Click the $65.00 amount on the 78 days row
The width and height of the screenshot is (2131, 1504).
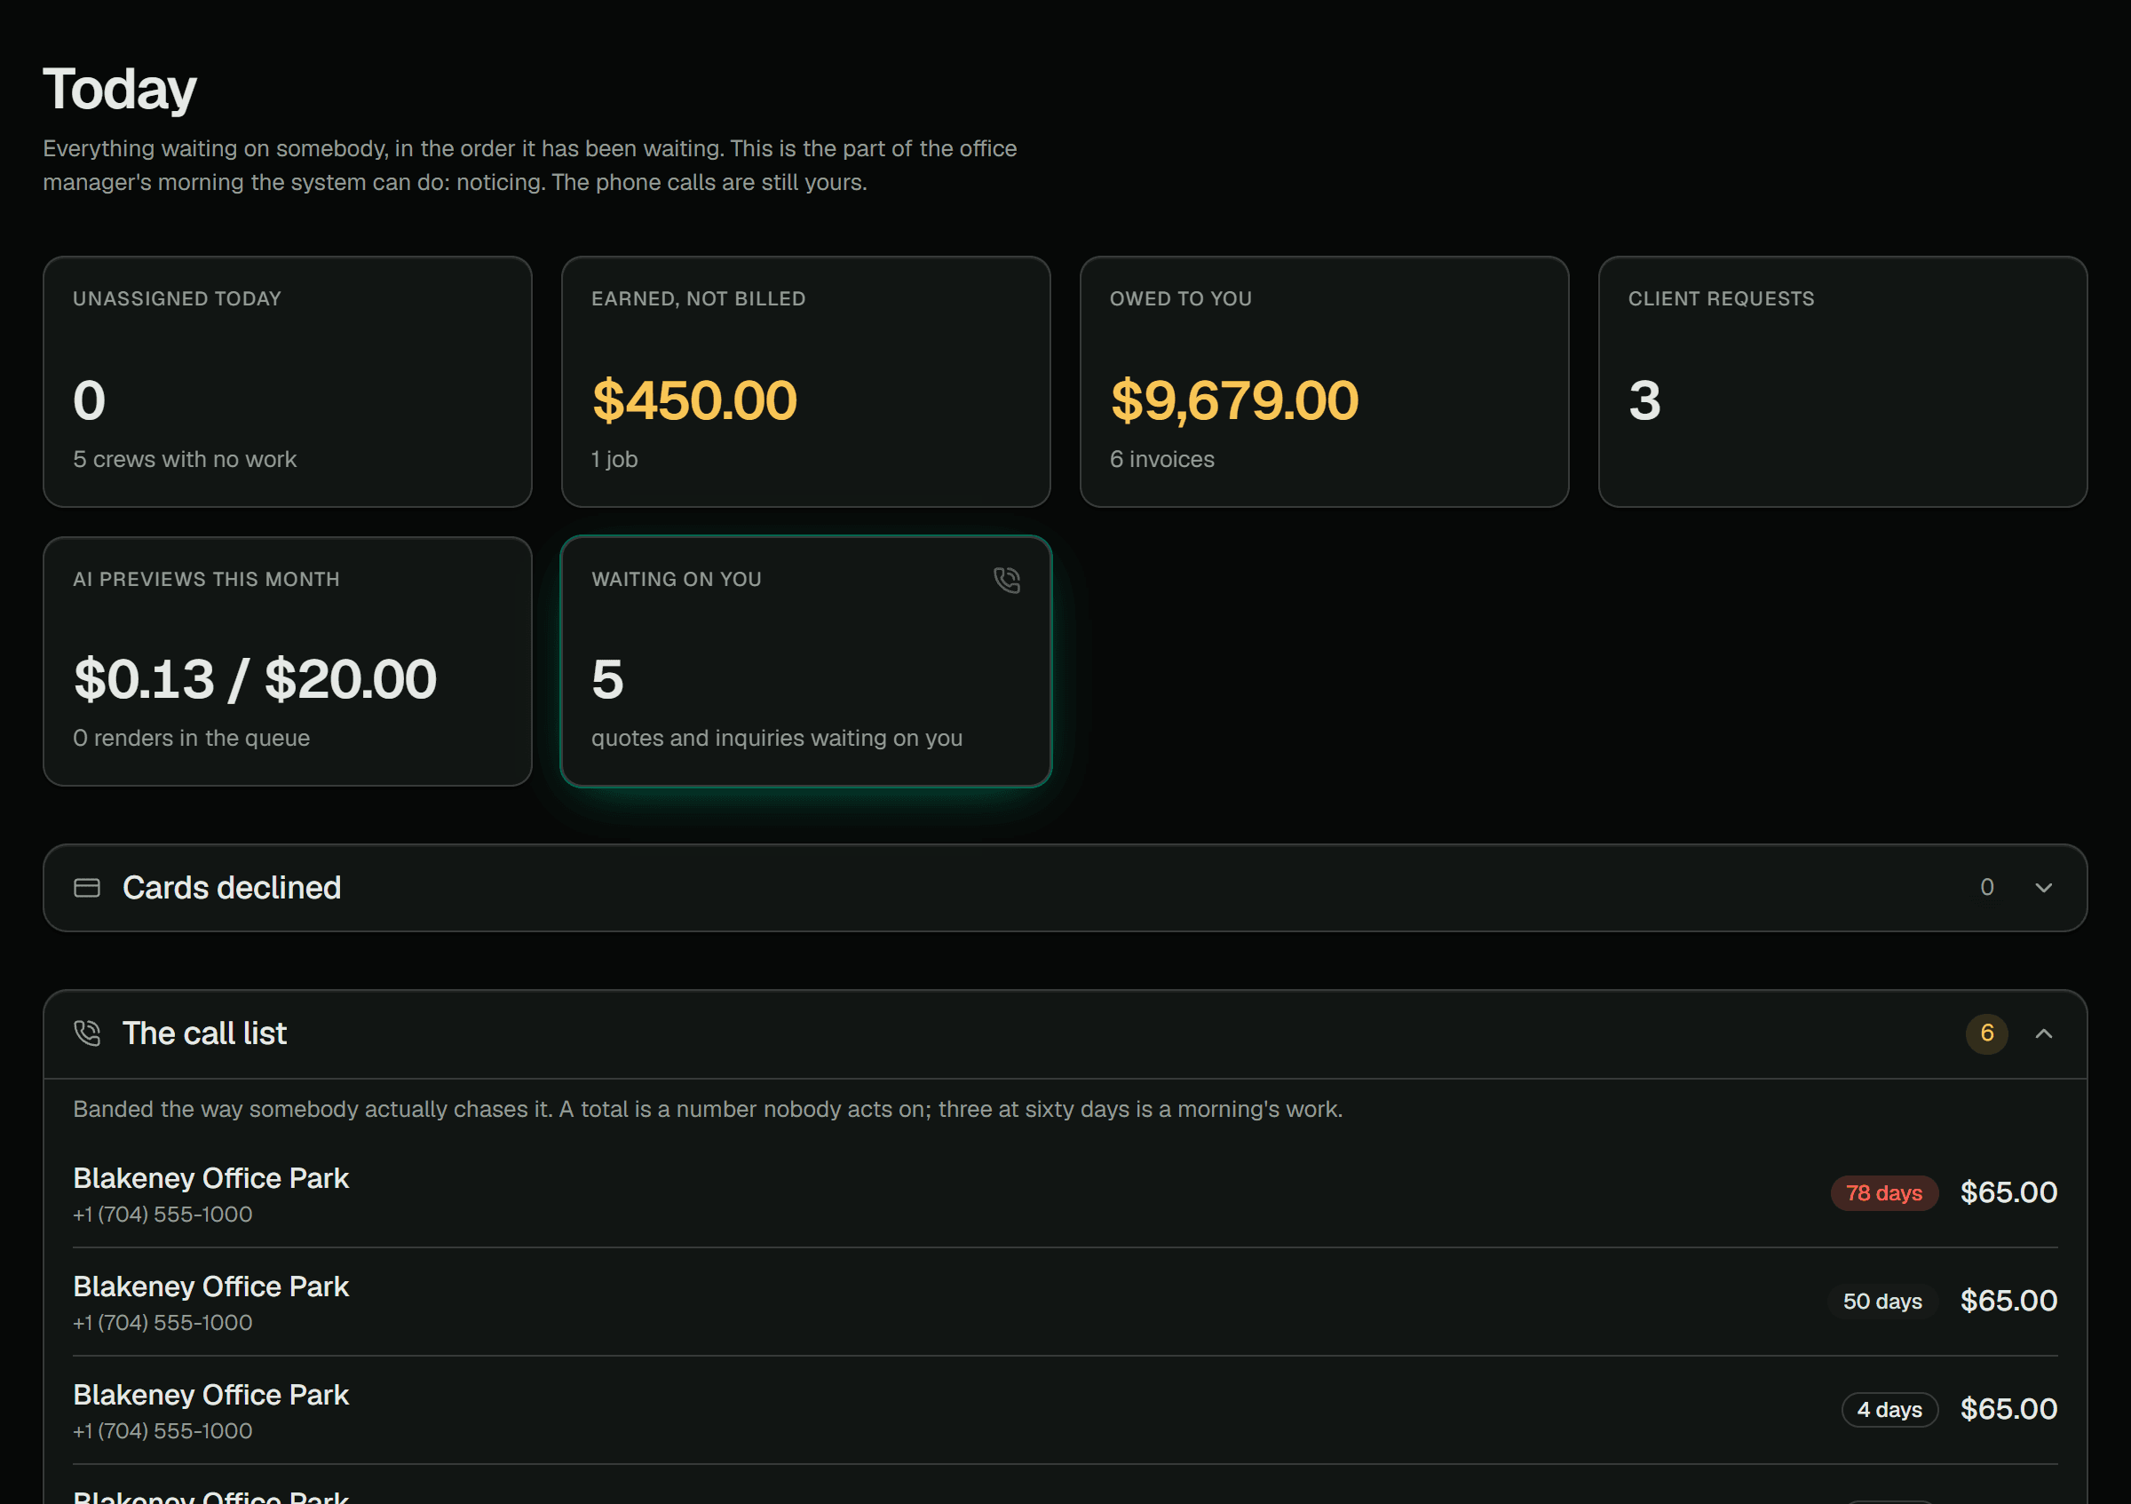2009,1193
